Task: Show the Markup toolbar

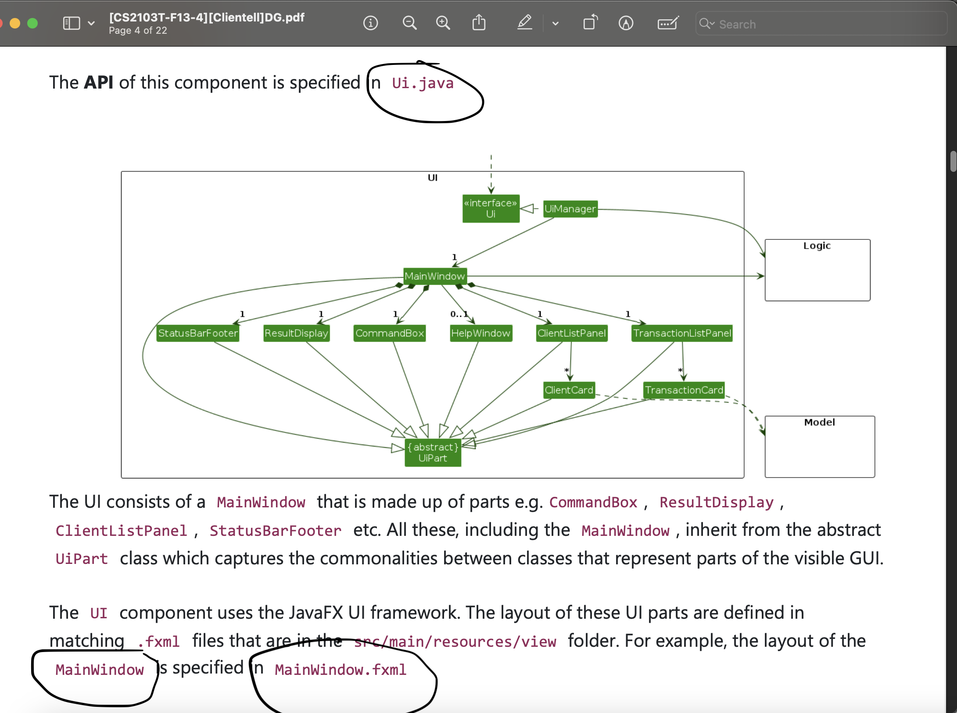Action: coord(626,23)
